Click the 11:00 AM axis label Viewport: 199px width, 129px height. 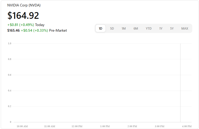tap(50, 126)
